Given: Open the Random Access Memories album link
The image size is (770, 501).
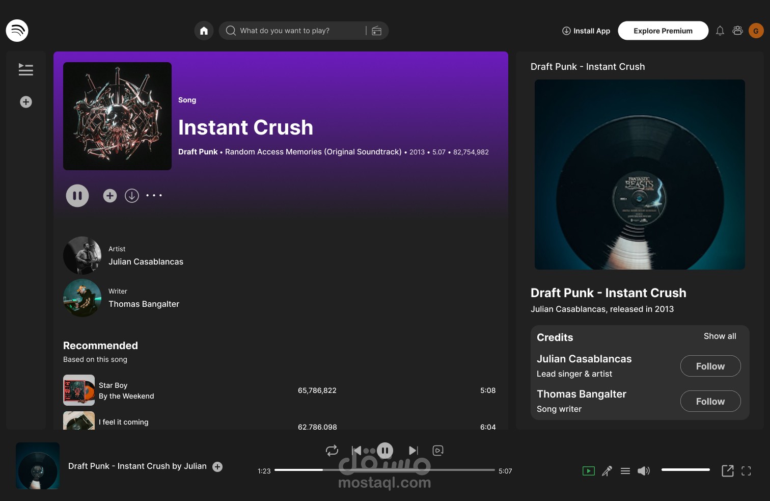Looking at the screenshot, I should (313, 152).
